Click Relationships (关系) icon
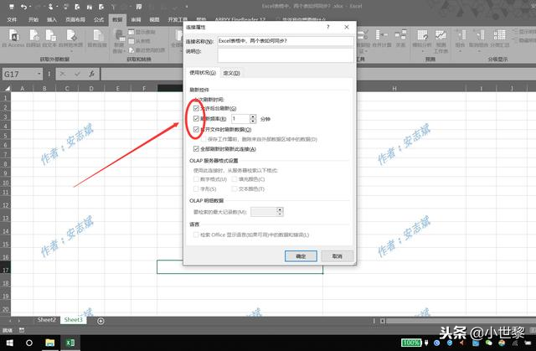This screenshot has height=351, width=536. pyautogui.click(x=400, y=39)
